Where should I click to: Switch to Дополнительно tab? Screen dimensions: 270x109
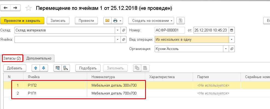(39, 58)
